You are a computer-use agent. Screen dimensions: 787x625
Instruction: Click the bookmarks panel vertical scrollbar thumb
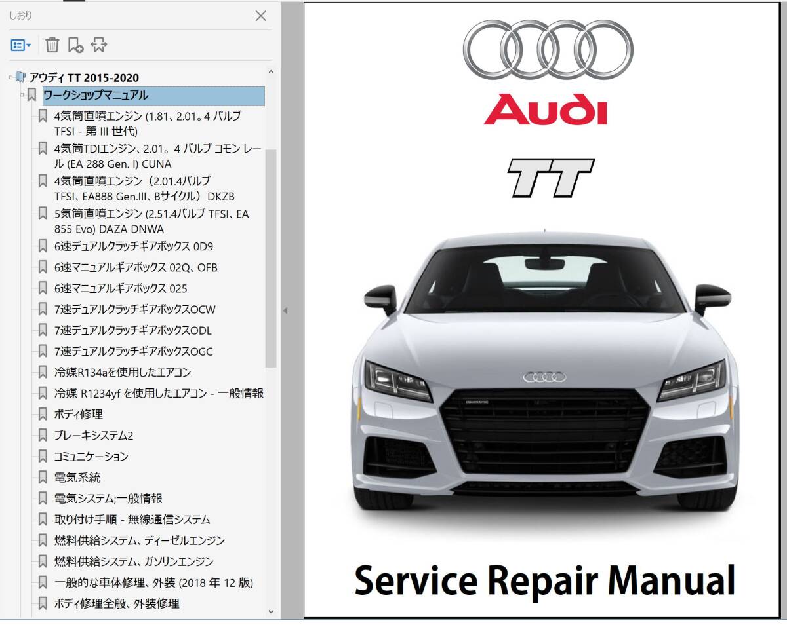[272, 259]
